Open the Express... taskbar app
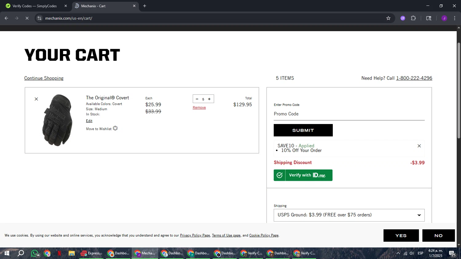461x259 pixels. pos(92,253)
